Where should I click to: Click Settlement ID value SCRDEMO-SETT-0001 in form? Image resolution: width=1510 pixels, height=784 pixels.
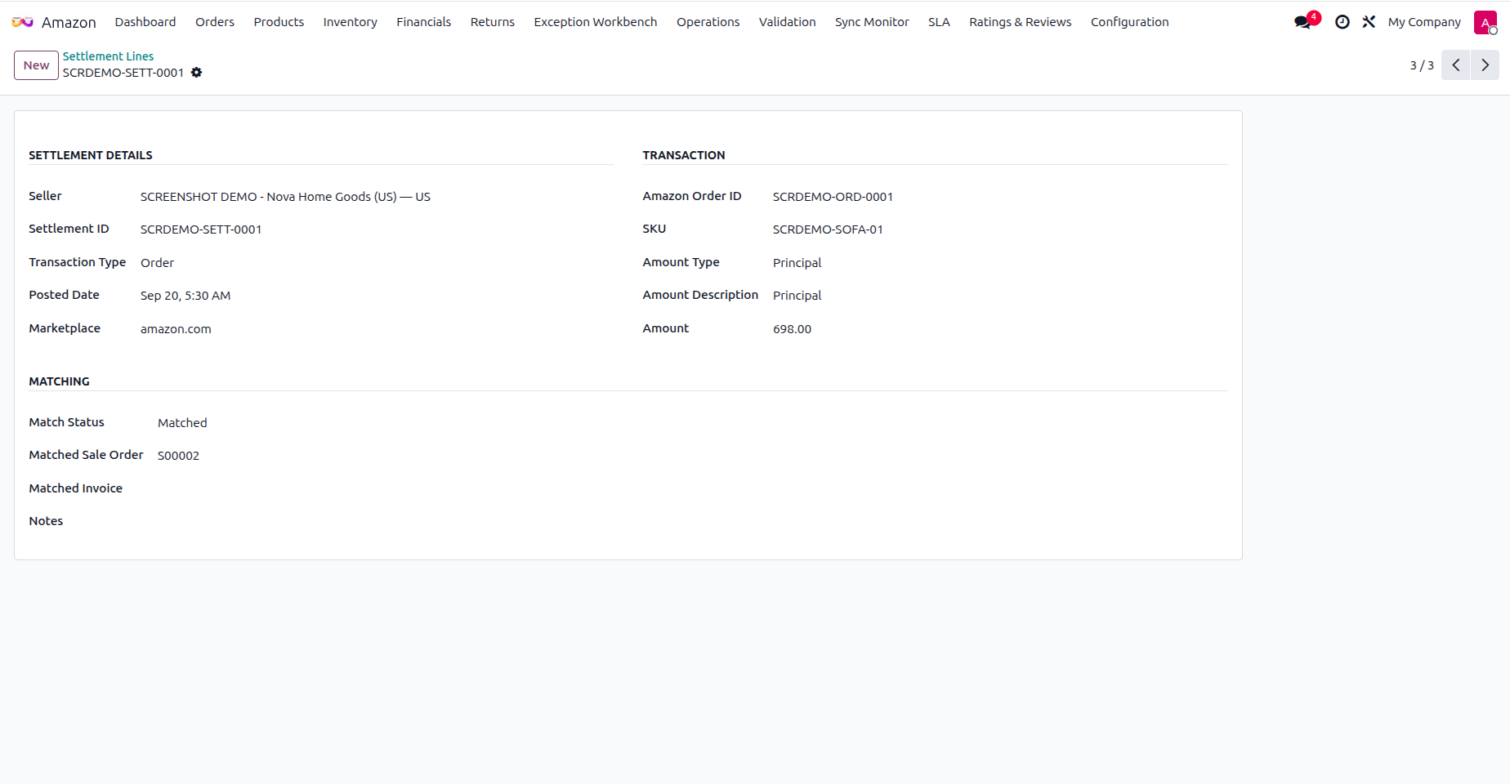201,229
